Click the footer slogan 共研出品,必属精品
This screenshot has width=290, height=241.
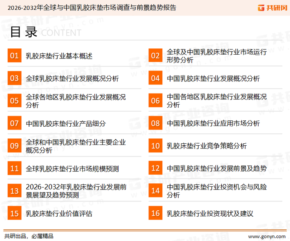29,236
